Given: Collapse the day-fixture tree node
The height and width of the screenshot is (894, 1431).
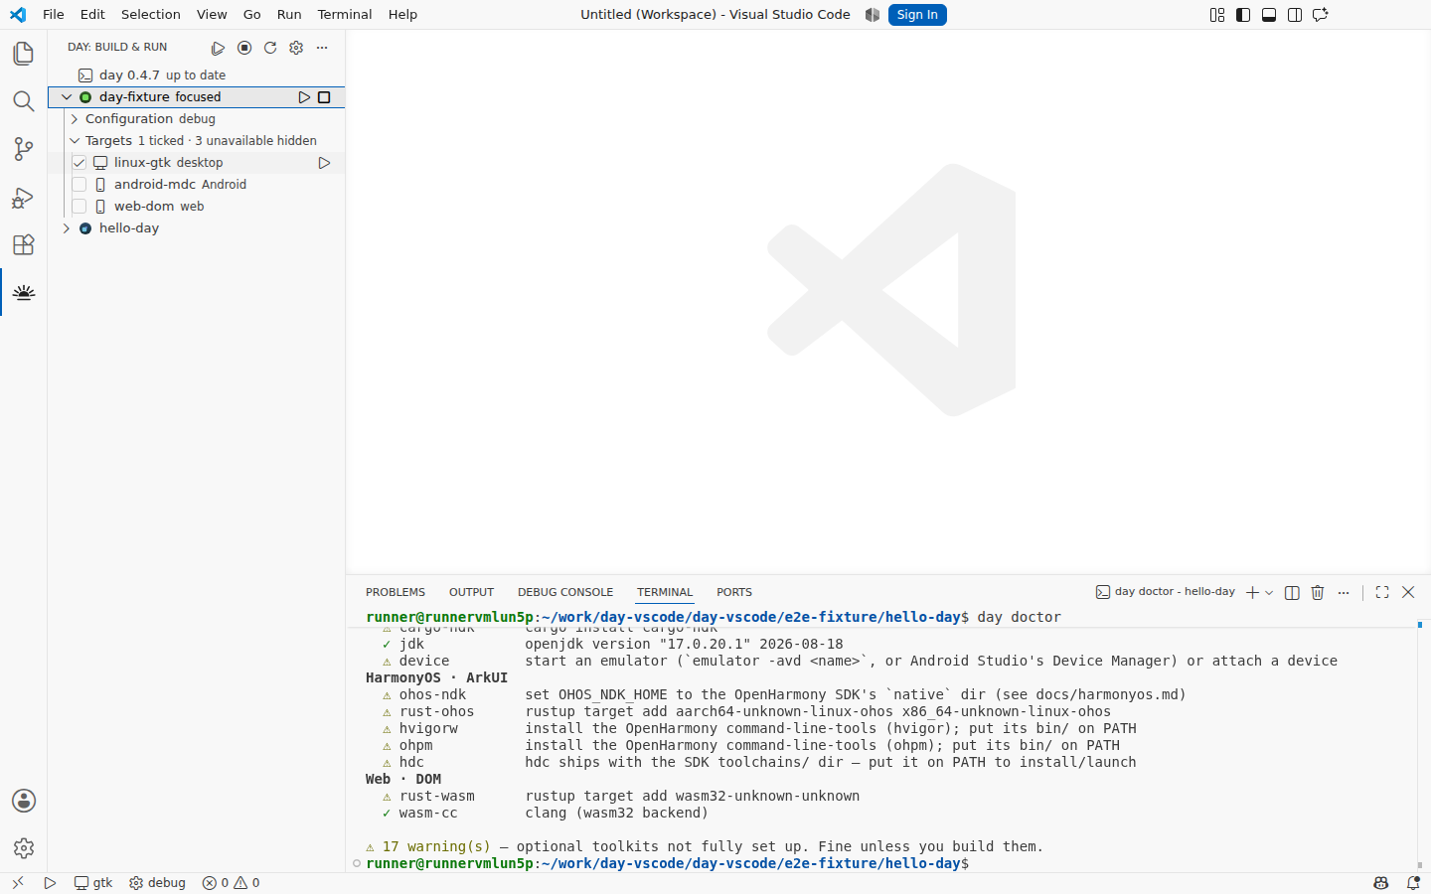Looking at the screenshot, I should pyautogui.click(x=67, y=97).
